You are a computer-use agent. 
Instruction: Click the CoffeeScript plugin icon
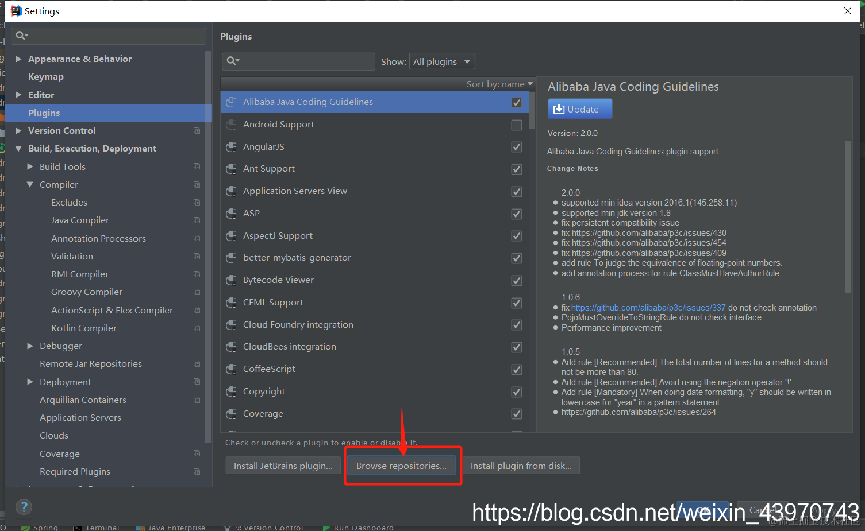(x=231, y=369)
